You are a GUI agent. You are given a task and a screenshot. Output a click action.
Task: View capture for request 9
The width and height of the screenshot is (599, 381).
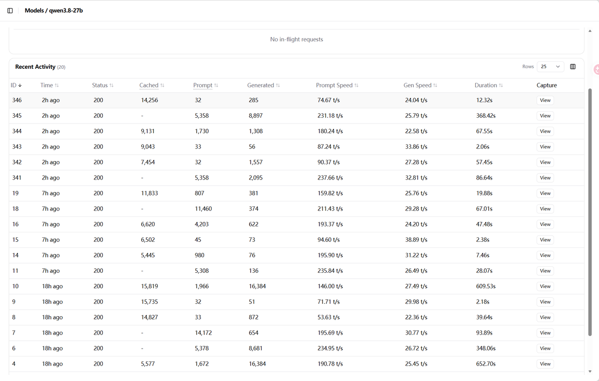click(545, 302)
